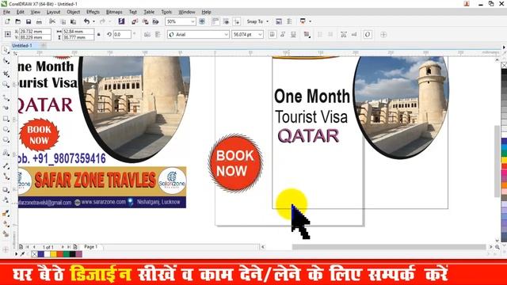Click the Copy icon in the toolbar
507x285 pixels.
[x=63, y=21]
